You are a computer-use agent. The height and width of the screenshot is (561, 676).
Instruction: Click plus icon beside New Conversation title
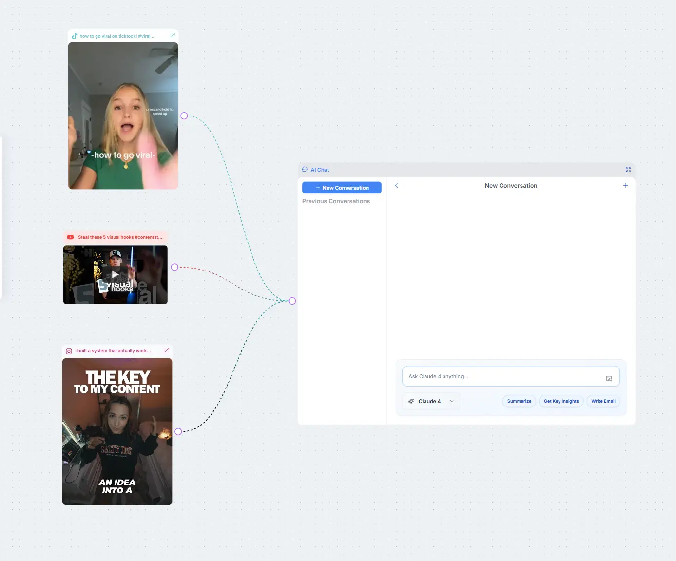point(625,186)
